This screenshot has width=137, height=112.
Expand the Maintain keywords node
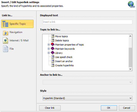point(49,49)
